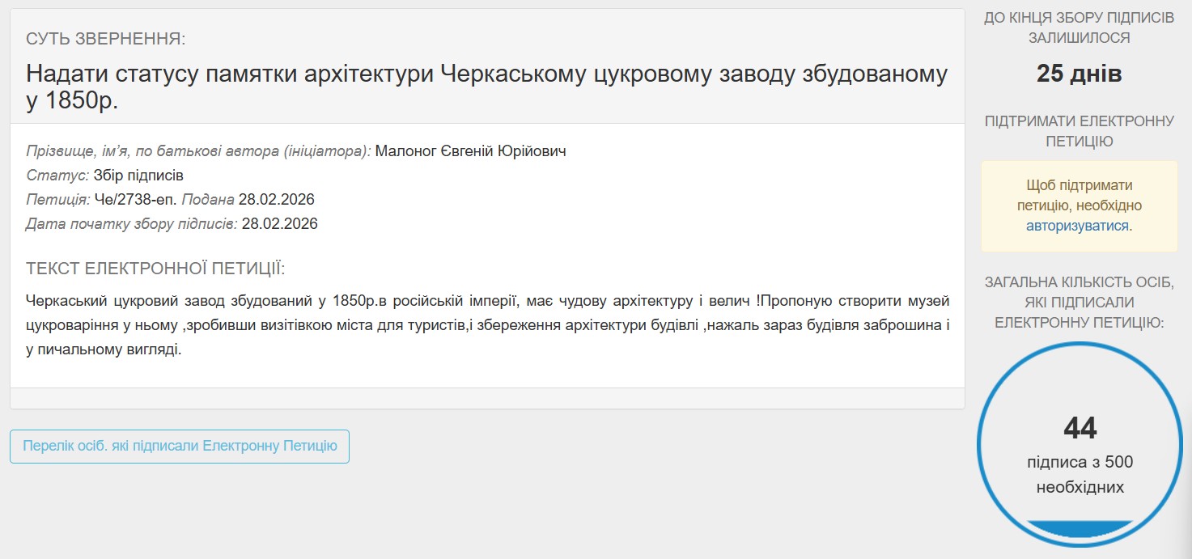This screenshot has width=1192, height=559.
Task: Click the yellow authorization notice box
Action: click(1079, 205)
